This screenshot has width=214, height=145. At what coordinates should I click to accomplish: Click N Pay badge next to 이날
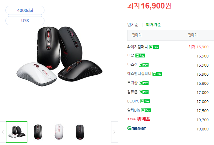(x=140, y=55)
